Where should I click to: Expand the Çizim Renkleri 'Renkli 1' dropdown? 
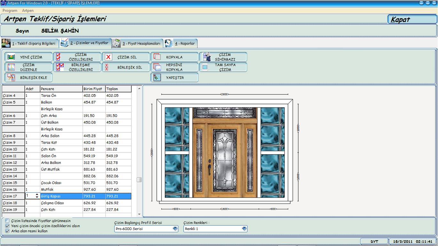(244, 229)
